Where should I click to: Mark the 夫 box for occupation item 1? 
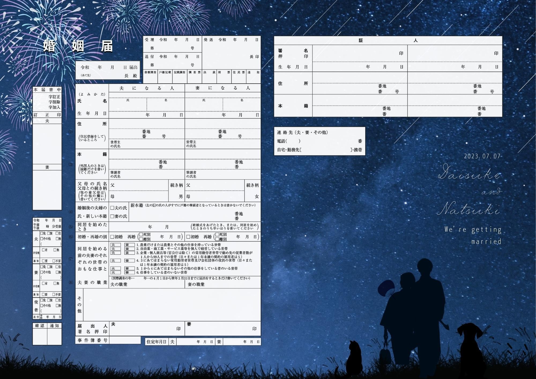pyautogui.click(x=116, y=245)
